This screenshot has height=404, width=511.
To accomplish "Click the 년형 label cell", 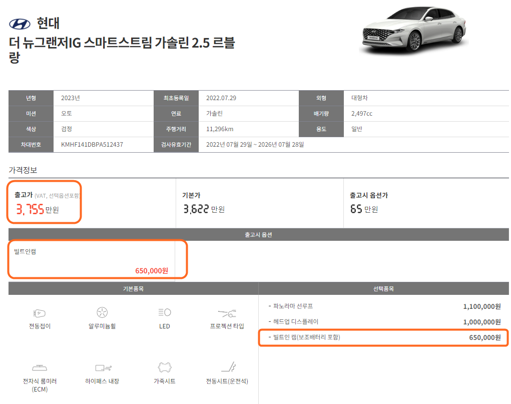I will [31, 98].
